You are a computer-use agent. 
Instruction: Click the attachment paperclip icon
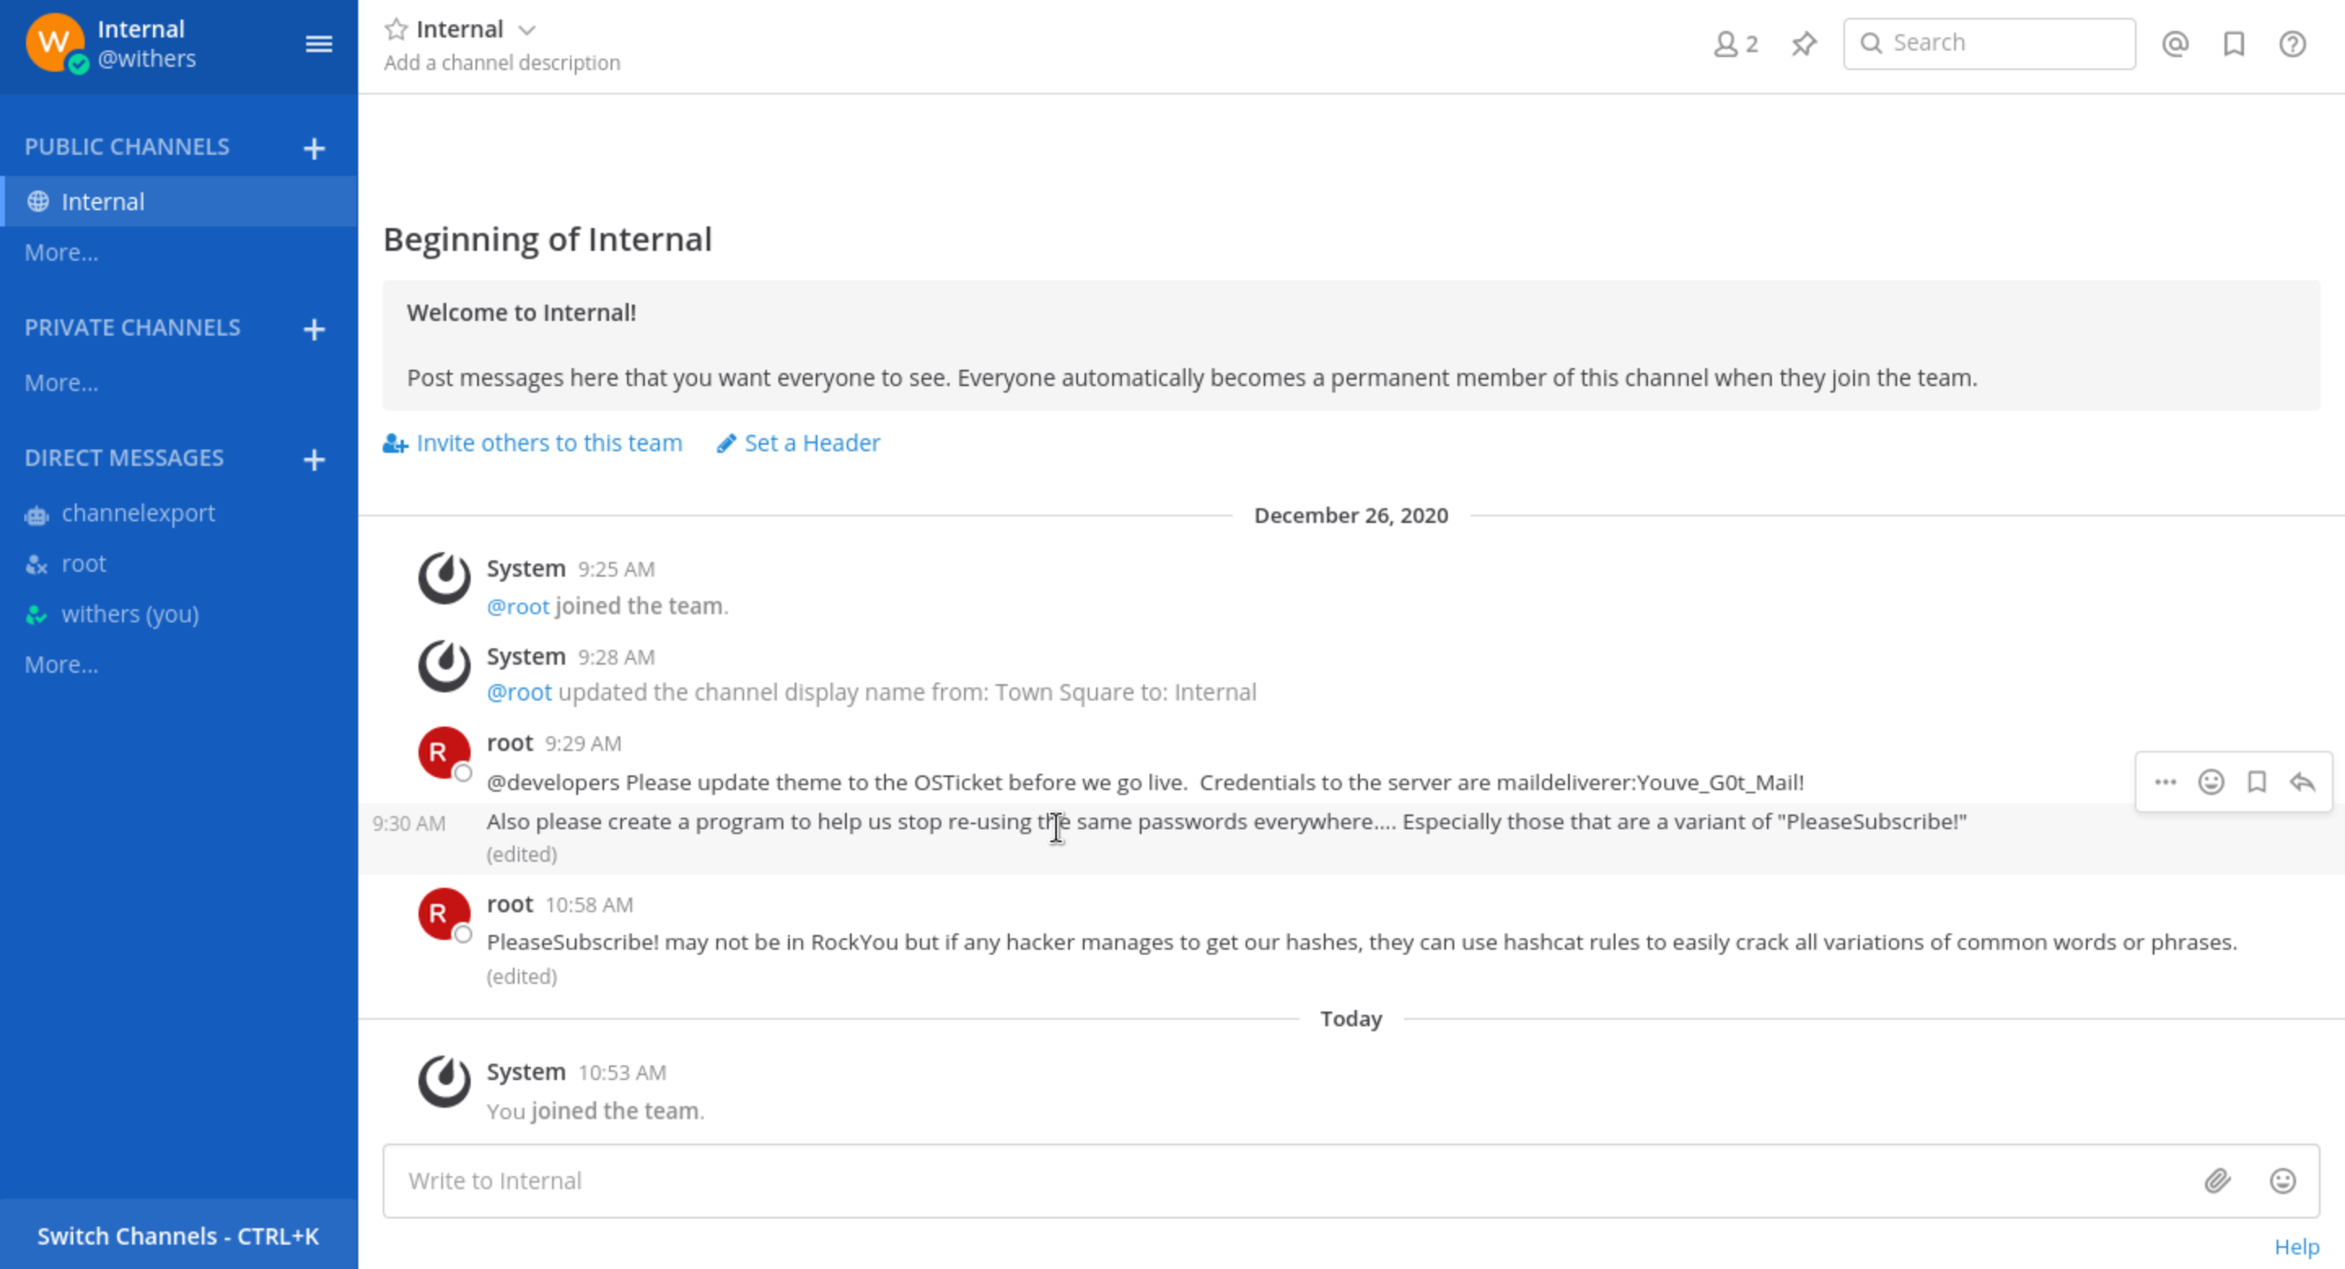point(2216,1181)
